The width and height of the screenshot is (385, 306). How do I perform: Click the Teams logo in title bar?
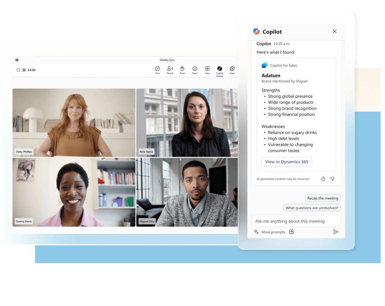coord(17,60)
